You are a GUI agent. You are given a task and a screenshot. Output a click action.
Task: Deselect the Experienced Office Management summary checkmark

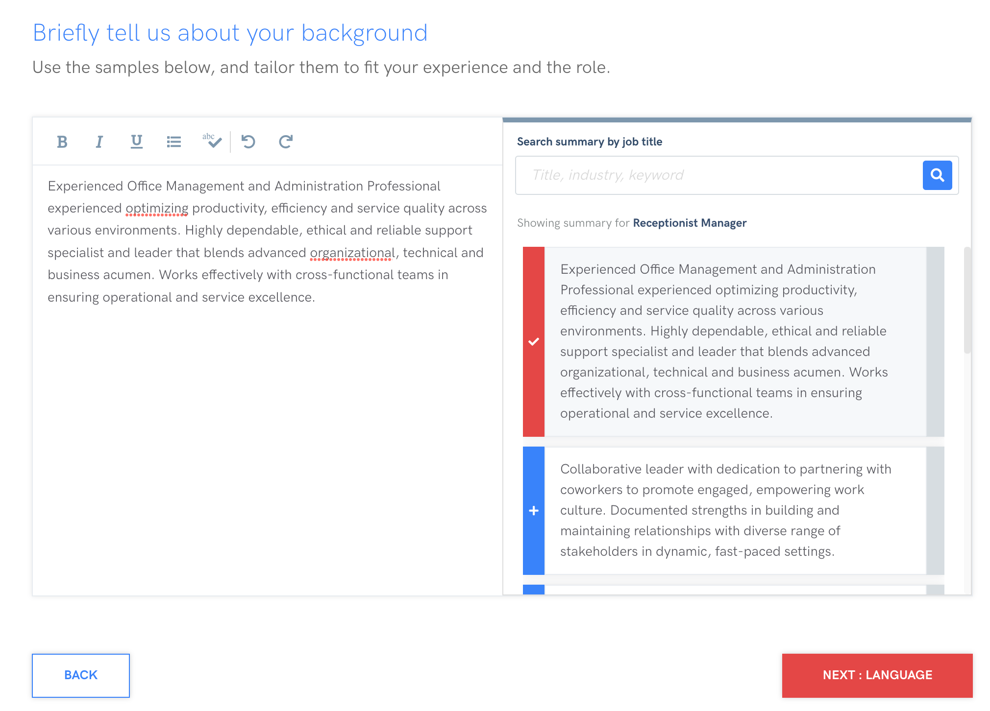(534, 342)
